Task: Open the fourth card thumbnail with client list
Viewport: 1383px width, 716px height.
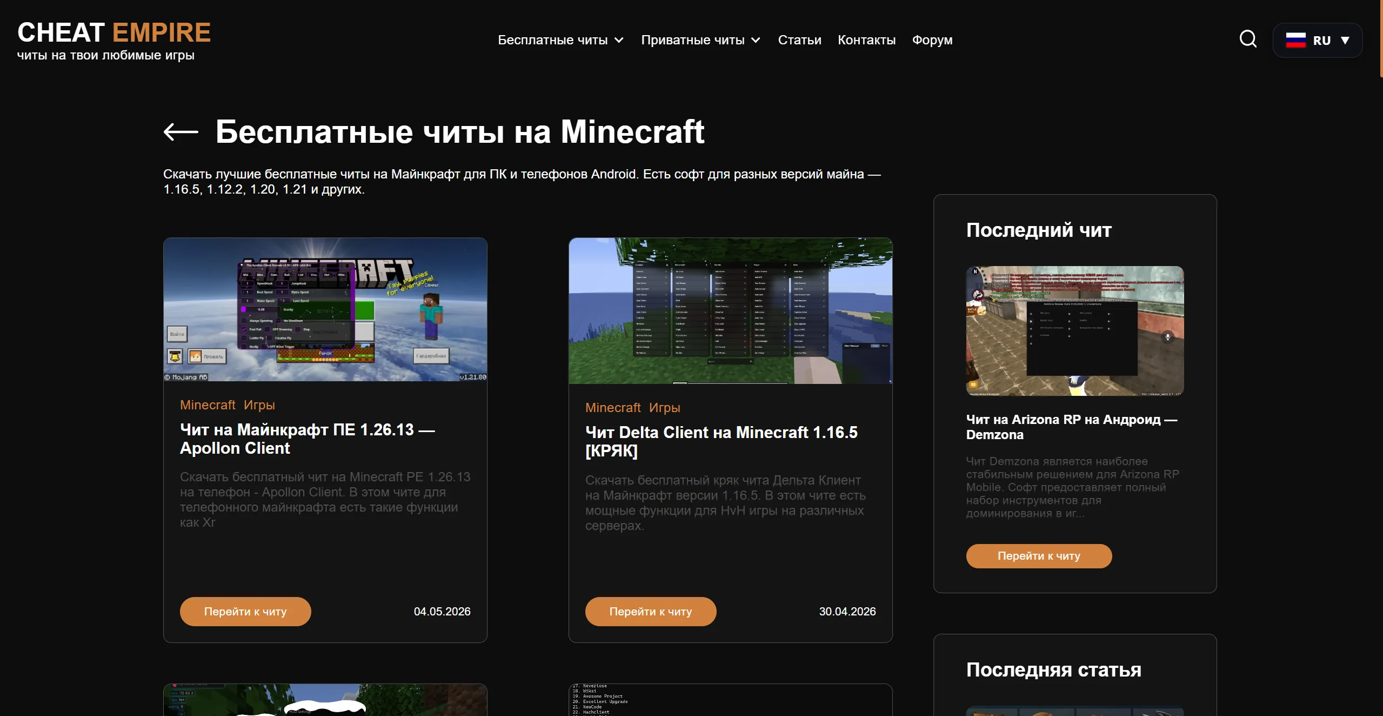Action: (731, 700)
